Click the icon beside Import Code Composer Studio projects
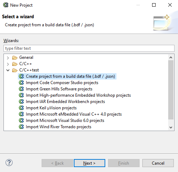Image resolution: width=178 pixels, height=172 pixels. 21,83
